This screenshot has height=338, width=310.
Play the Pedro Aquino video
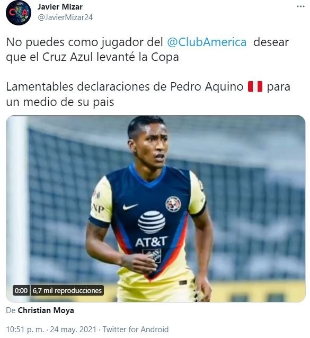pyautogui.click(x=155, y=209)
